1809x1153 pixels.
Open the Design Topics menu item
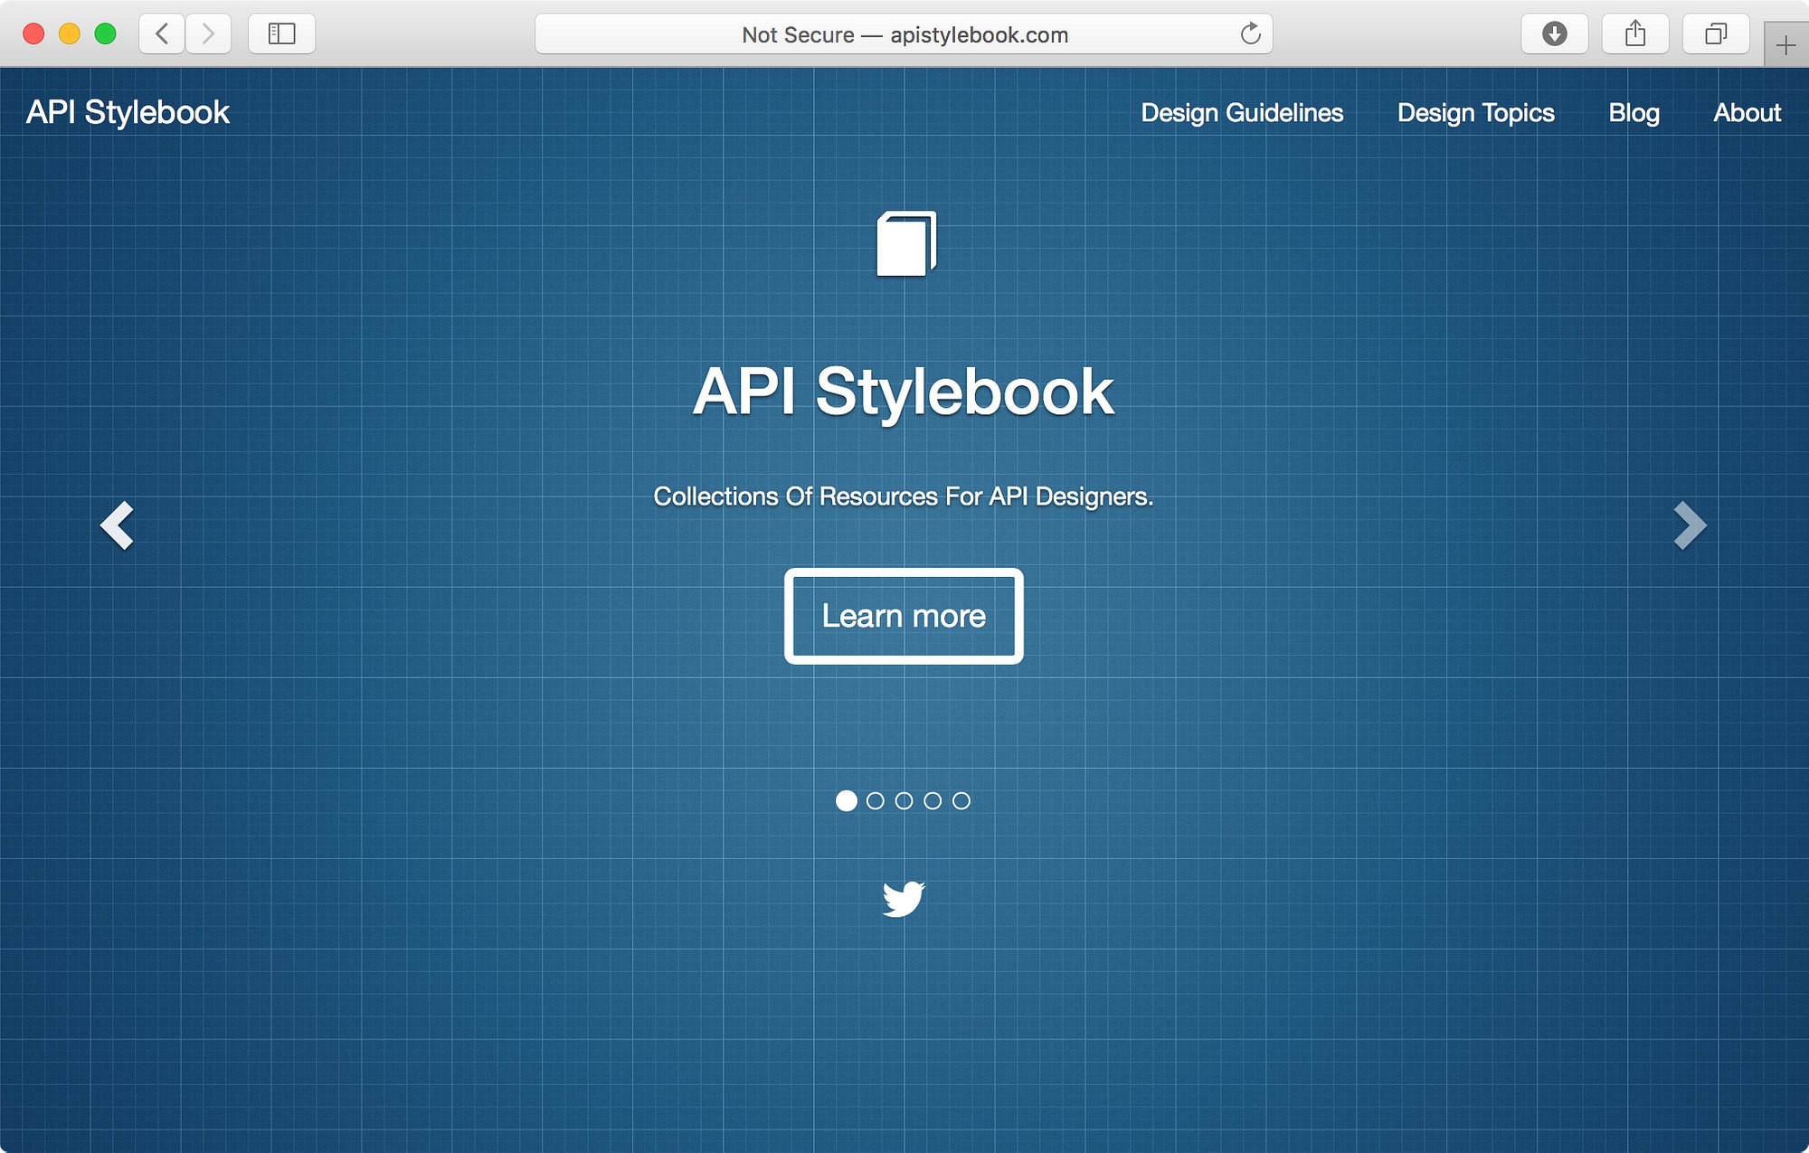1476,113
